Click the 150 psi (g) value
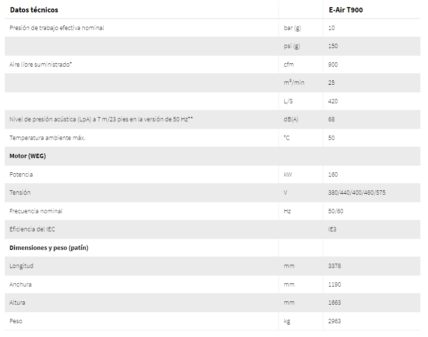 [x=333, y=46]
